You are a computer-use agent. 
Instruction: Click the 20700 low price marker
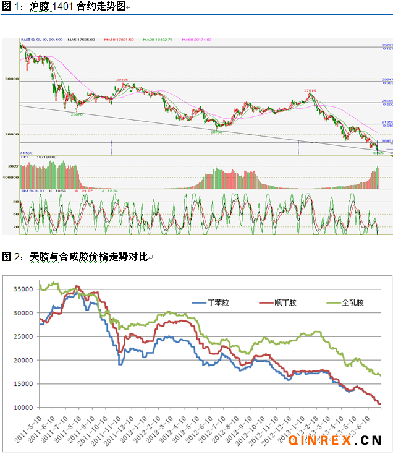(217, 131)
